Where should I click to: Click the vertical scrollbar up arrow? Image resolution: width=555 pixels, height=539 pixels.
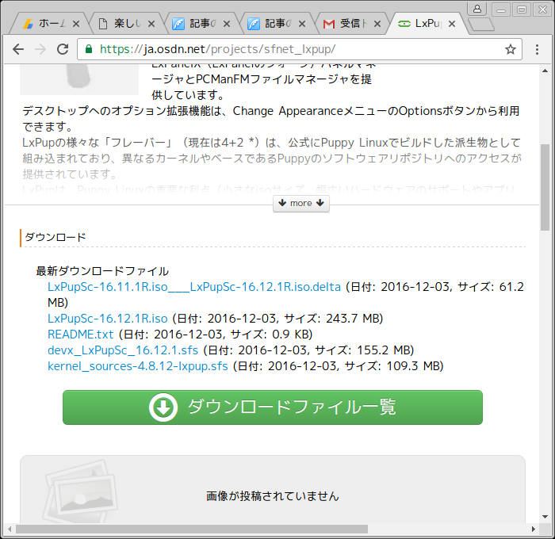click(x=545, y=71)
